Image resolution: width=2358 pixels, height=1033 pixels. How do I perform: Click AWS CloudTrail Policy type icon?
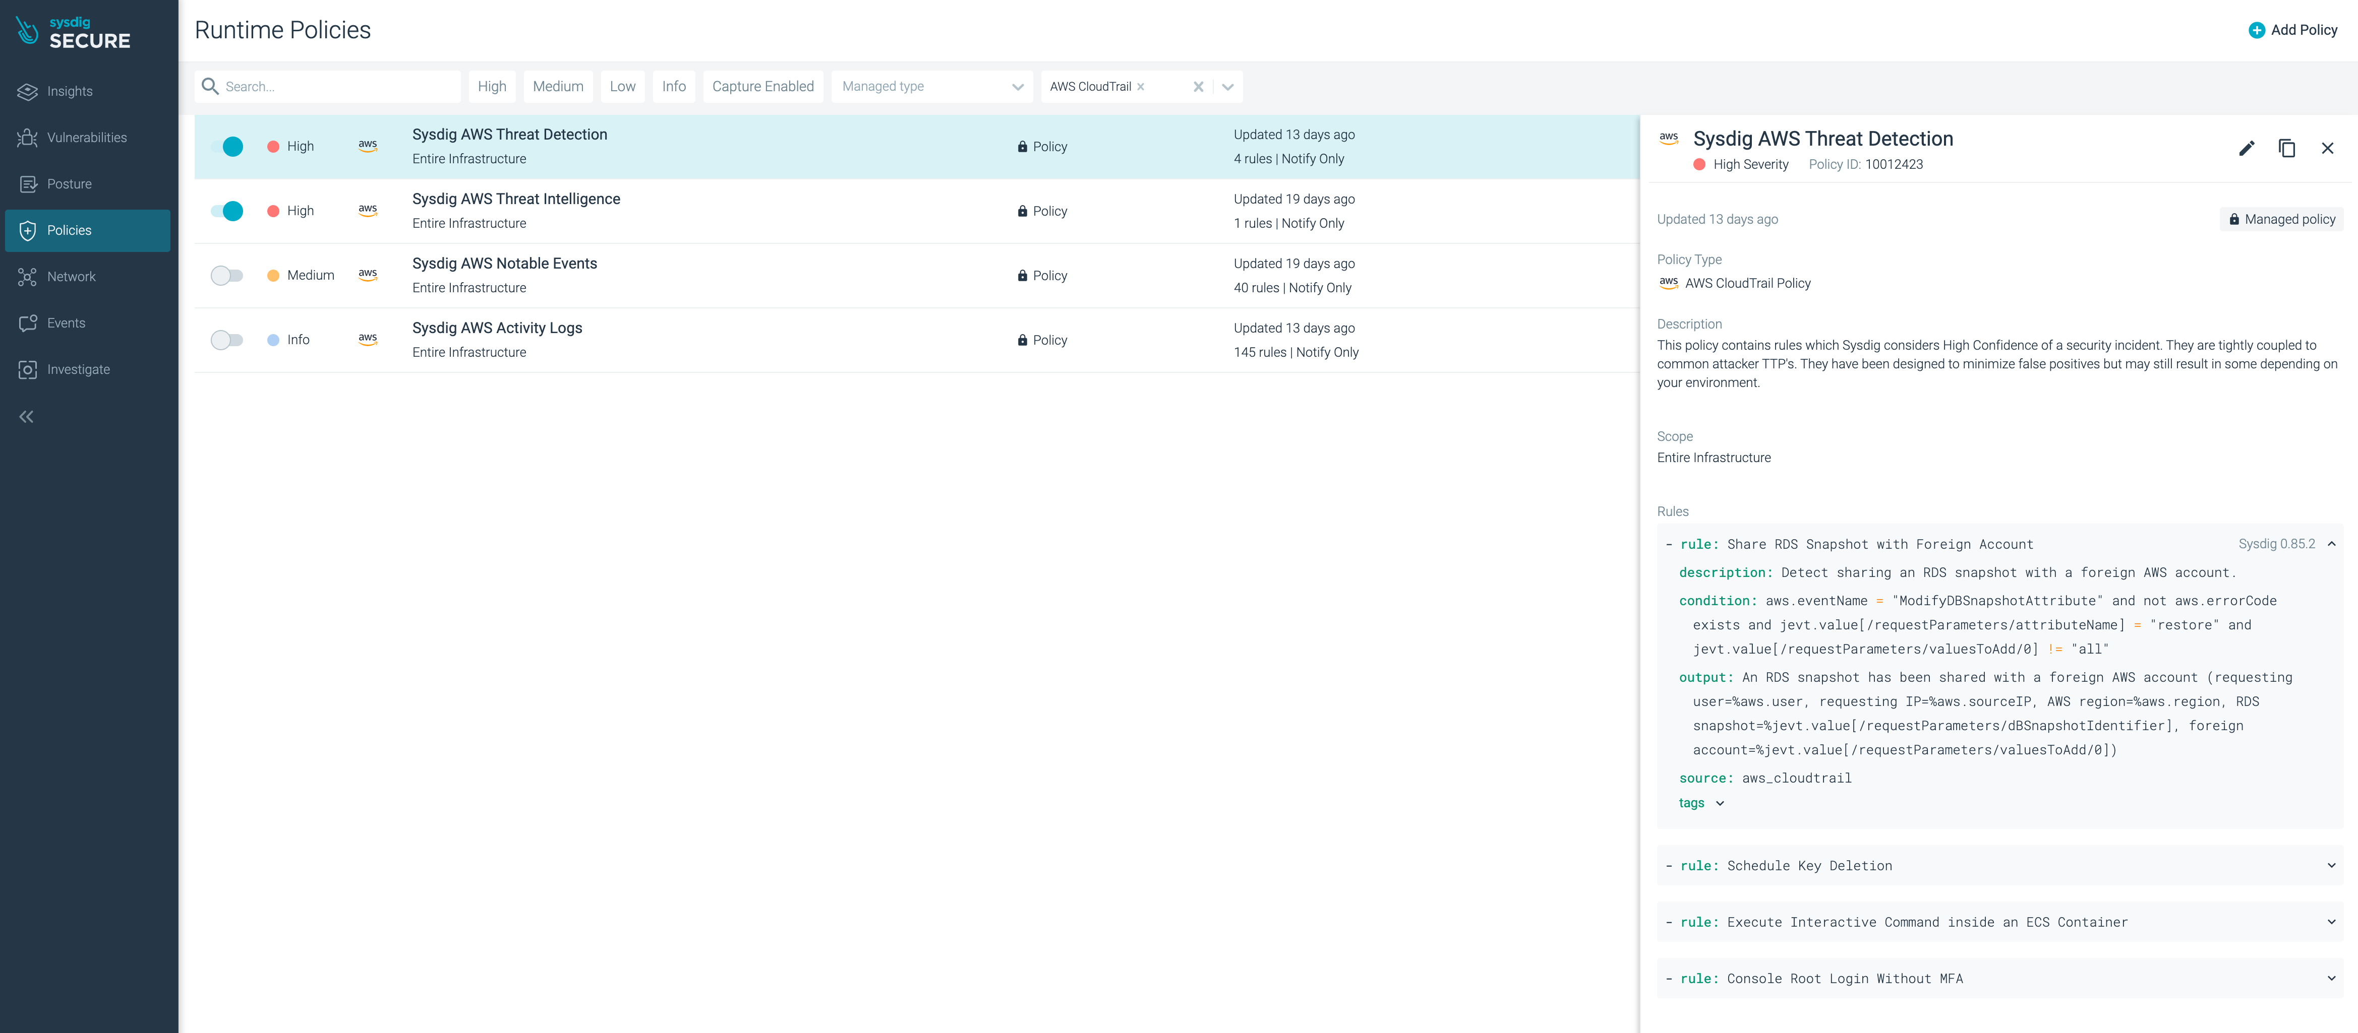(x=1669, y=283)
